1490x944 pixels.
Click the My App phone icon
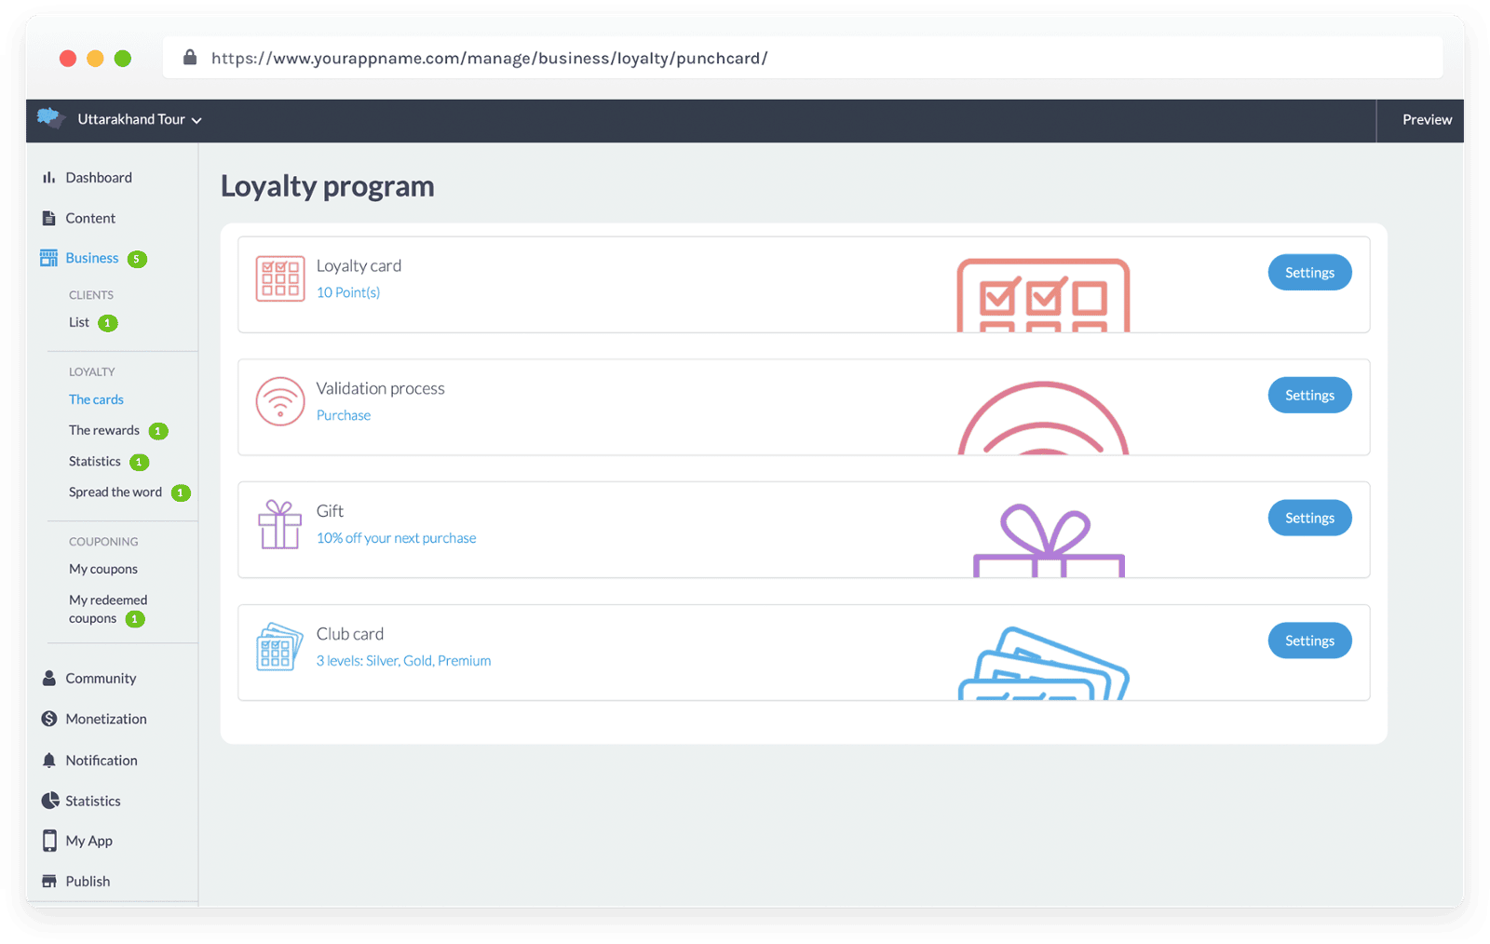pos(49,841)
